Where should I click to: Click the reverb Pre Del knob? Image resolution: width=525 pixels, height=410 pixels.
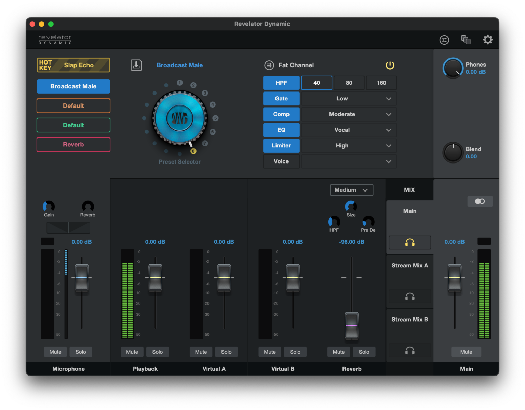click(x=368, y=222)
